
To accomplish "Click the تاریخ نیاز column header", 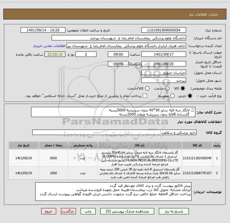I will (24, 145).
